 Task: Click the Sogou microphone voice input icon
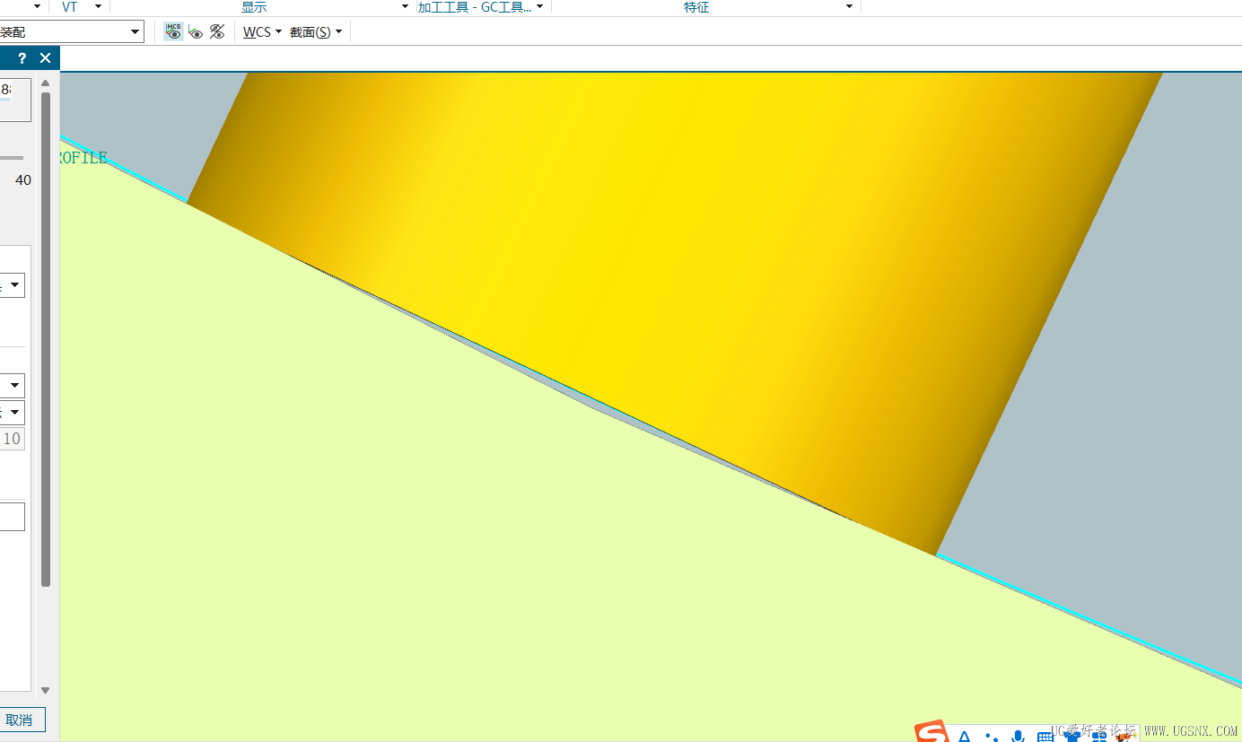click(x=1018, y=737)
